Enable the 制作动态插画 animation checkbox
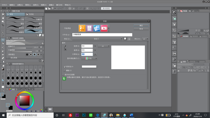210x118 pixels. [x=63, y=75]
